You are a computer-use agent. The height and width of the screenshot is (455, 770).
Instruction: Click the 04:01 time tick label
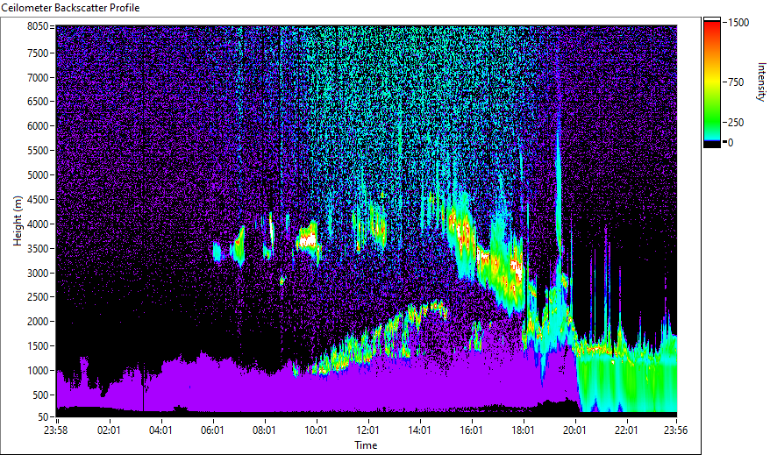point(160,430)
